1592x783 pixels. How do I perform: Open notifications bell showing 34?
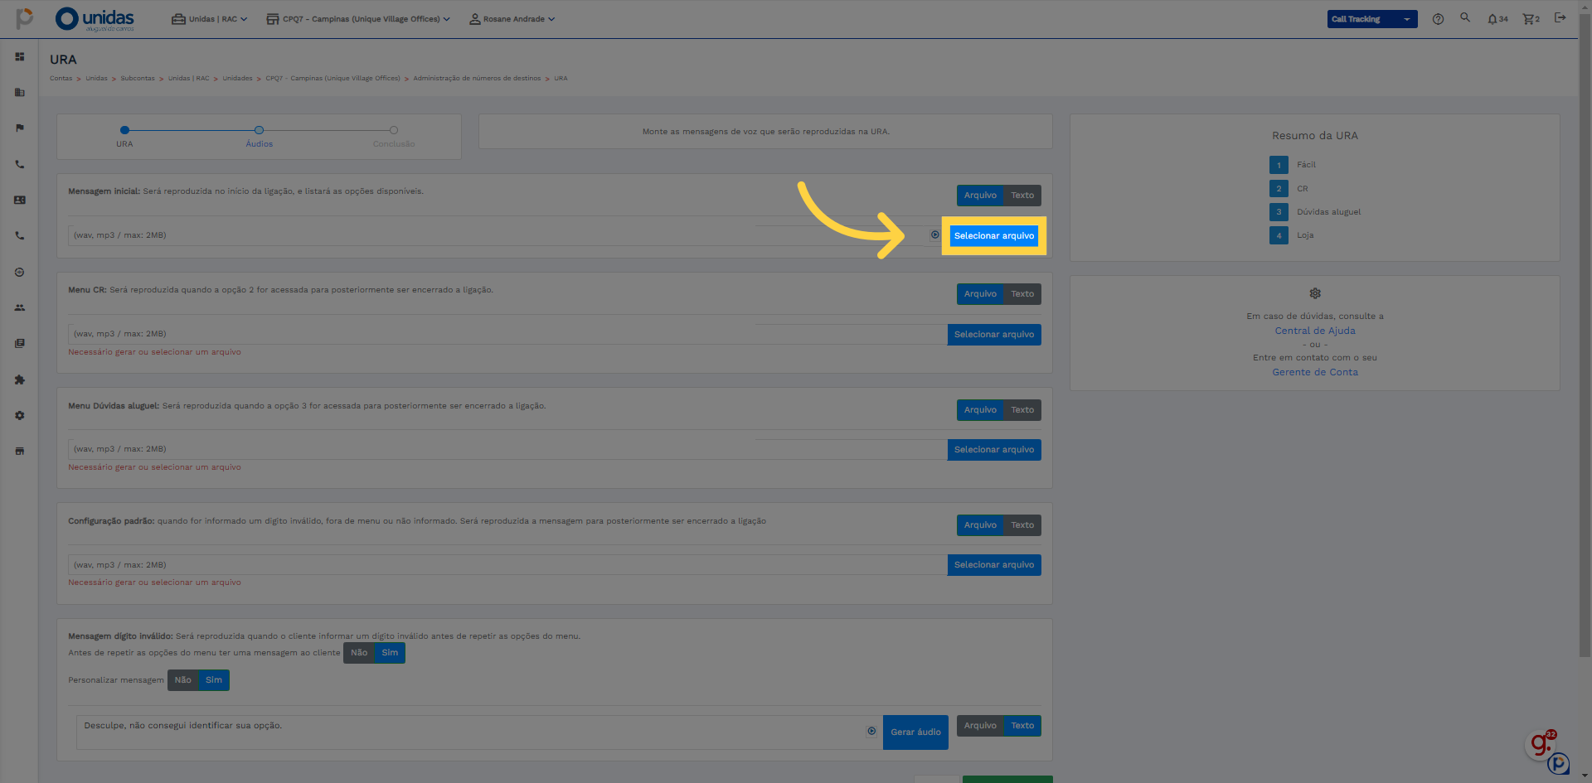(1497, 19)
